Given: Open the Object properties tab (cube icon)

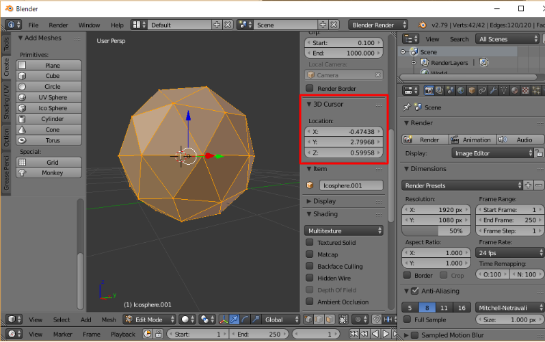Looking at the screenshot, I should point(472,91).
